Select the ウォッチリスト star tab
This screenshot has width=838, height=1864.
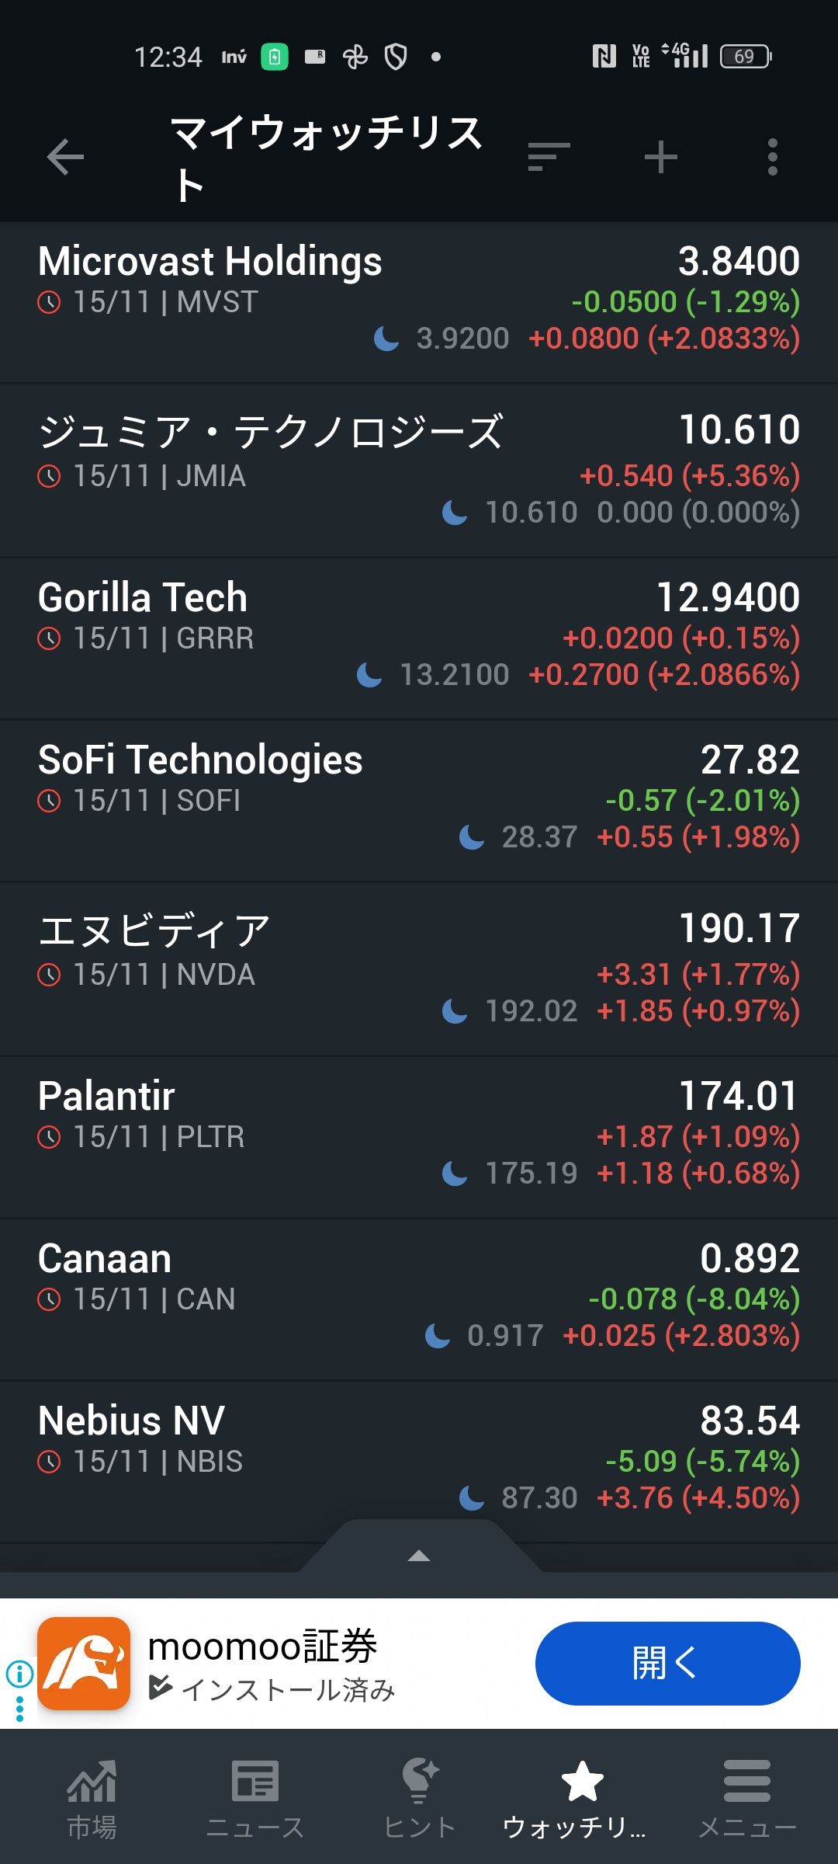coord(582,1795)
